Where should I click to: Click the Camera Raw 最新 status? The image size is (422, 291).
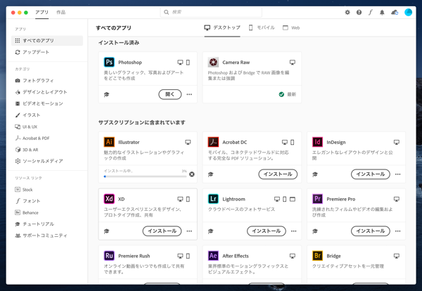pyautogui.click(x=288, y=94)
